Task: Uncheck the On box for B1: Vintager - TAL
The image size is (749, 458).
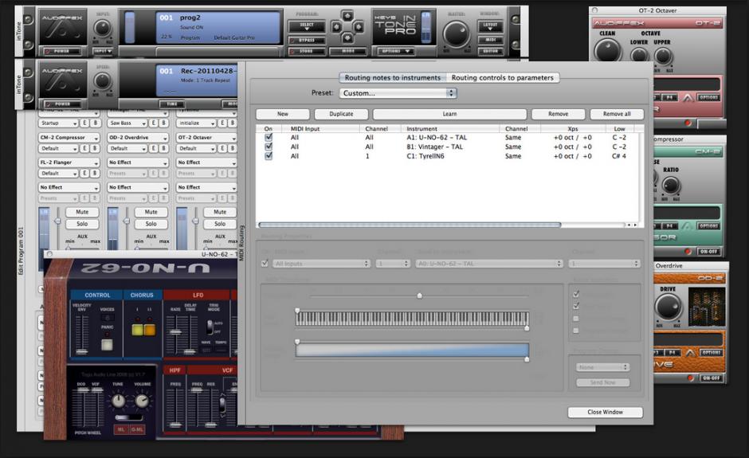Action: [x=269, y=147]
